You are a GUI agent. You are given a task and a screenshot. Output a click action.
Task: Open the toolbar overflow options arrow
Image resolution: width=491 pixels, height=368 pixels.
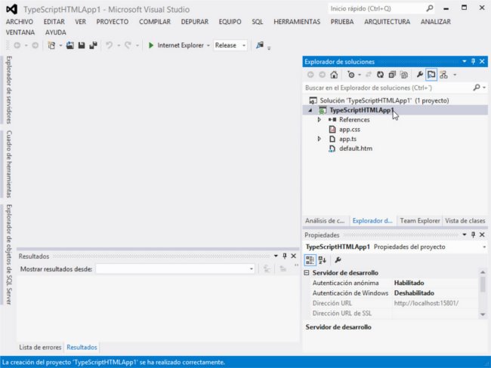point(269,48)
